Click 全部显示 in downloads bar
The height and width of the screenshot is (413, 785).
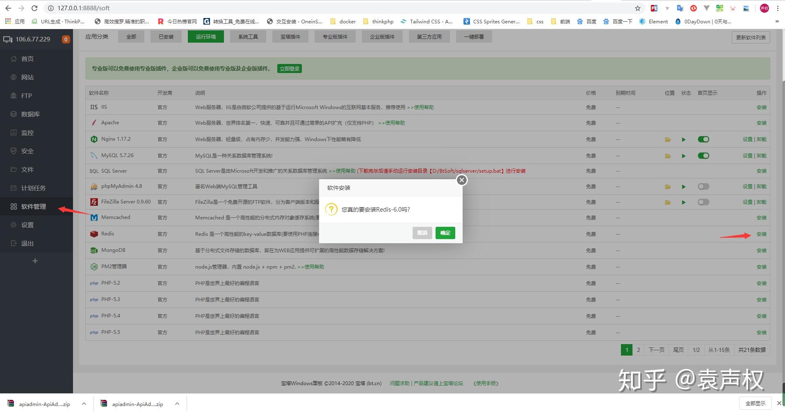[x=755, y=404]
